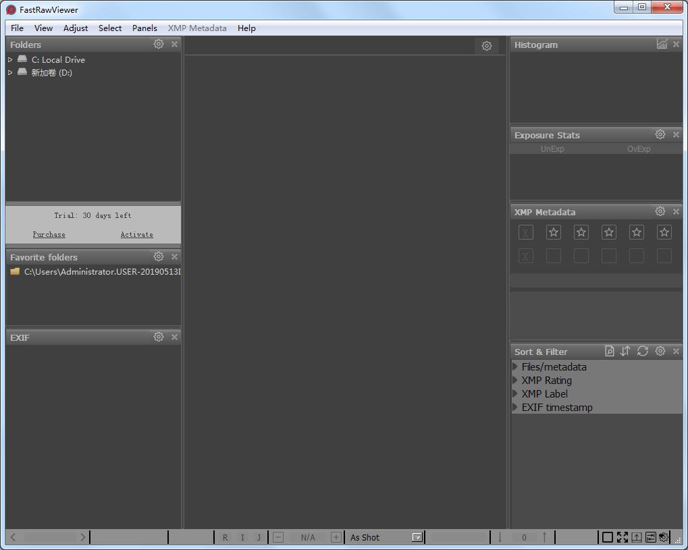Close the Sort & Filter panel
Image resolution: width=688 pixels, height=550 pixels.
coord(676,352)
